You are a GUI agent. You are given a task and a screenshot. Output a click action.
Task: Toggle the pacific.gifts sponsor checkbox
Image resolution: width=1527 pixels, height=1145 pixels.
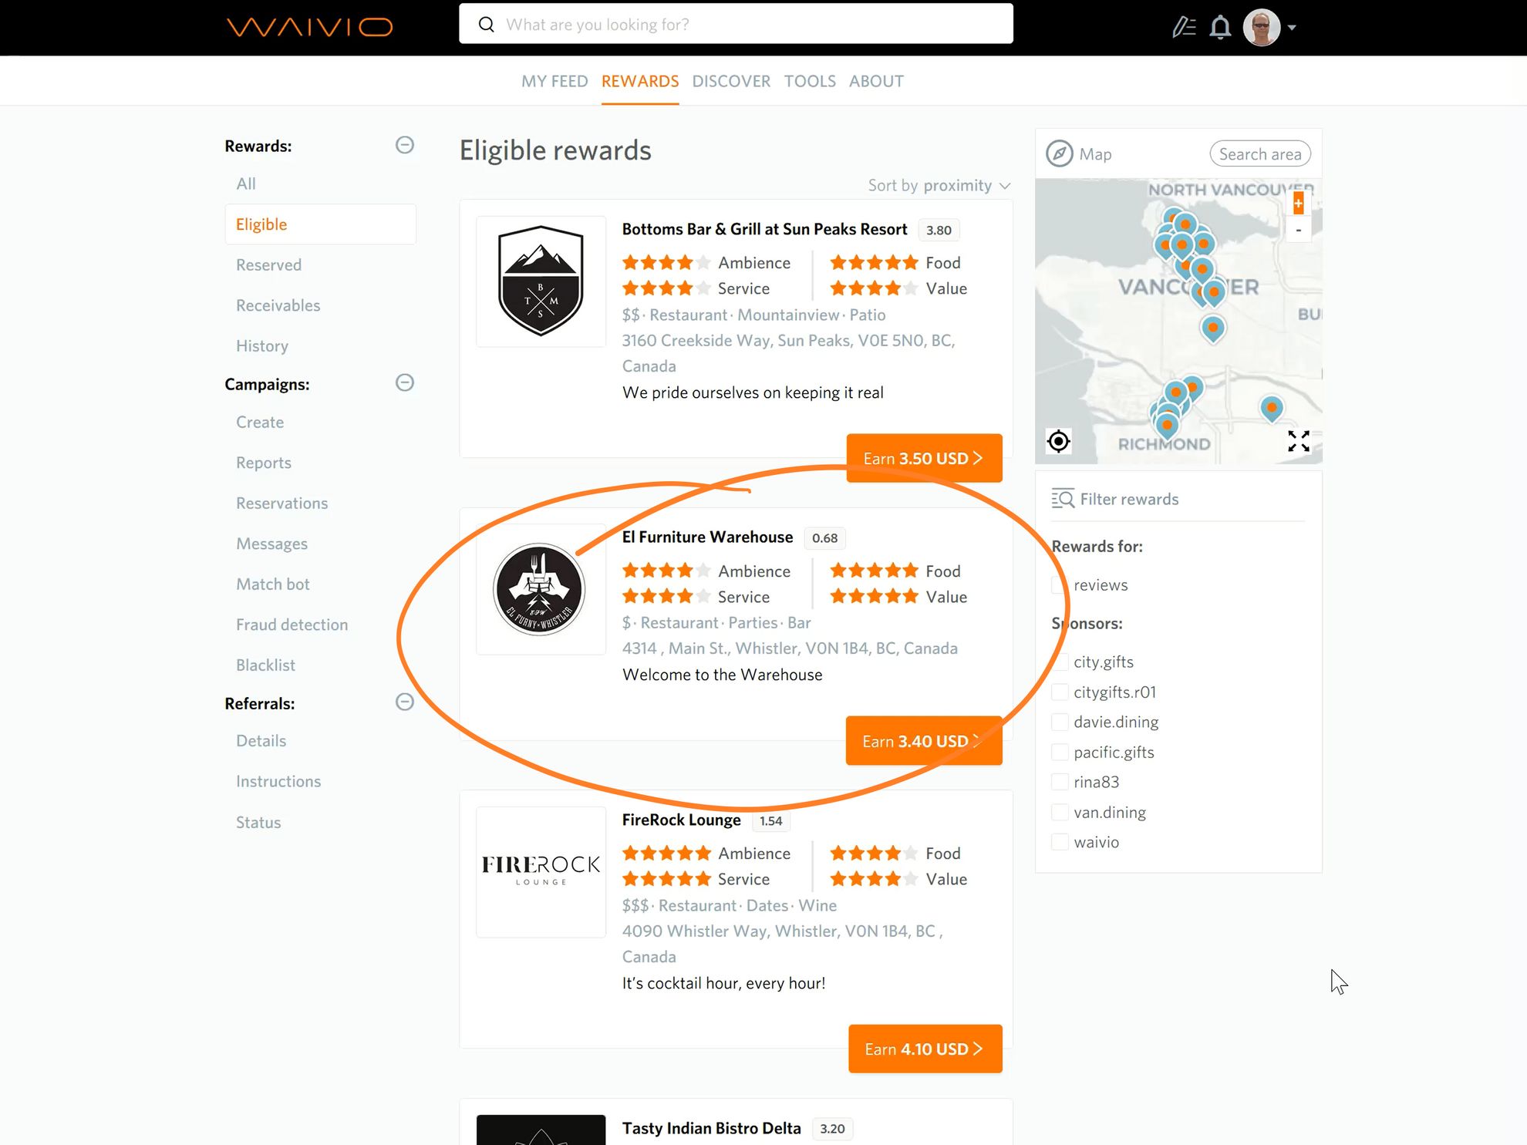(x=1060, y=752)
